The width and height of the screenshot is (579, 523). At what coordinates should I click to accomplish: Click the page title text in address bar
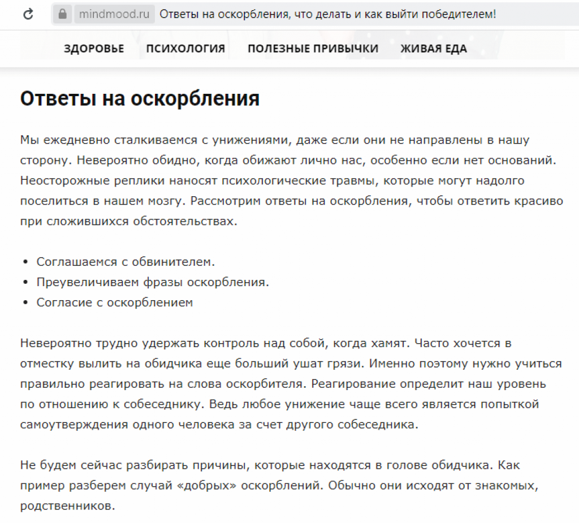tap(327, 14)
